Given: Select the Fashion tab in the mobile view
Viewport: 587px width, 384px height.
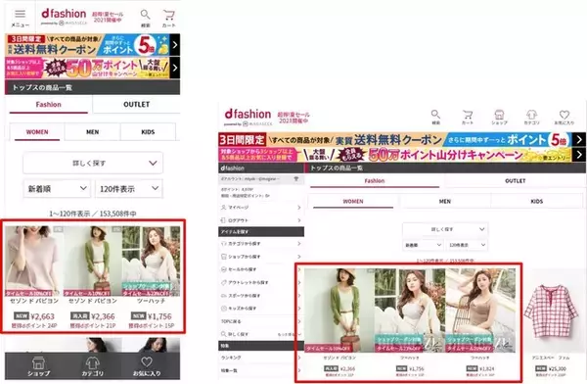Looking at the screenshot, I should pyautogui.click(x=49, y=105).
